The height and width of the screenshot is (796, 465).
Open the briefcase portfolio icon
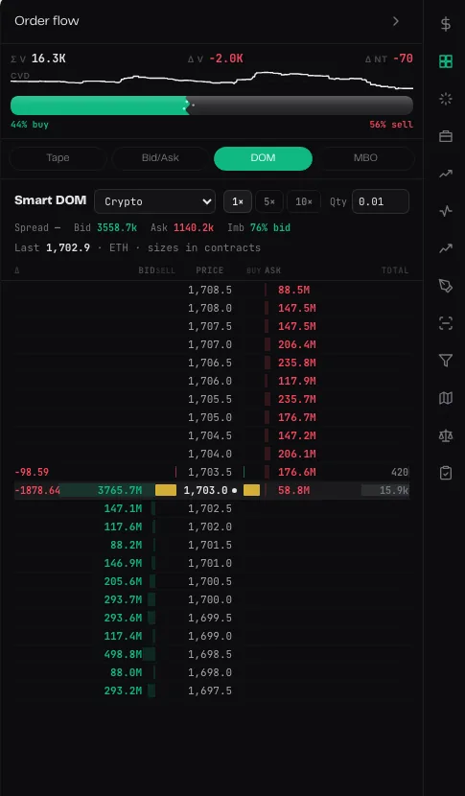coord(445,136)
